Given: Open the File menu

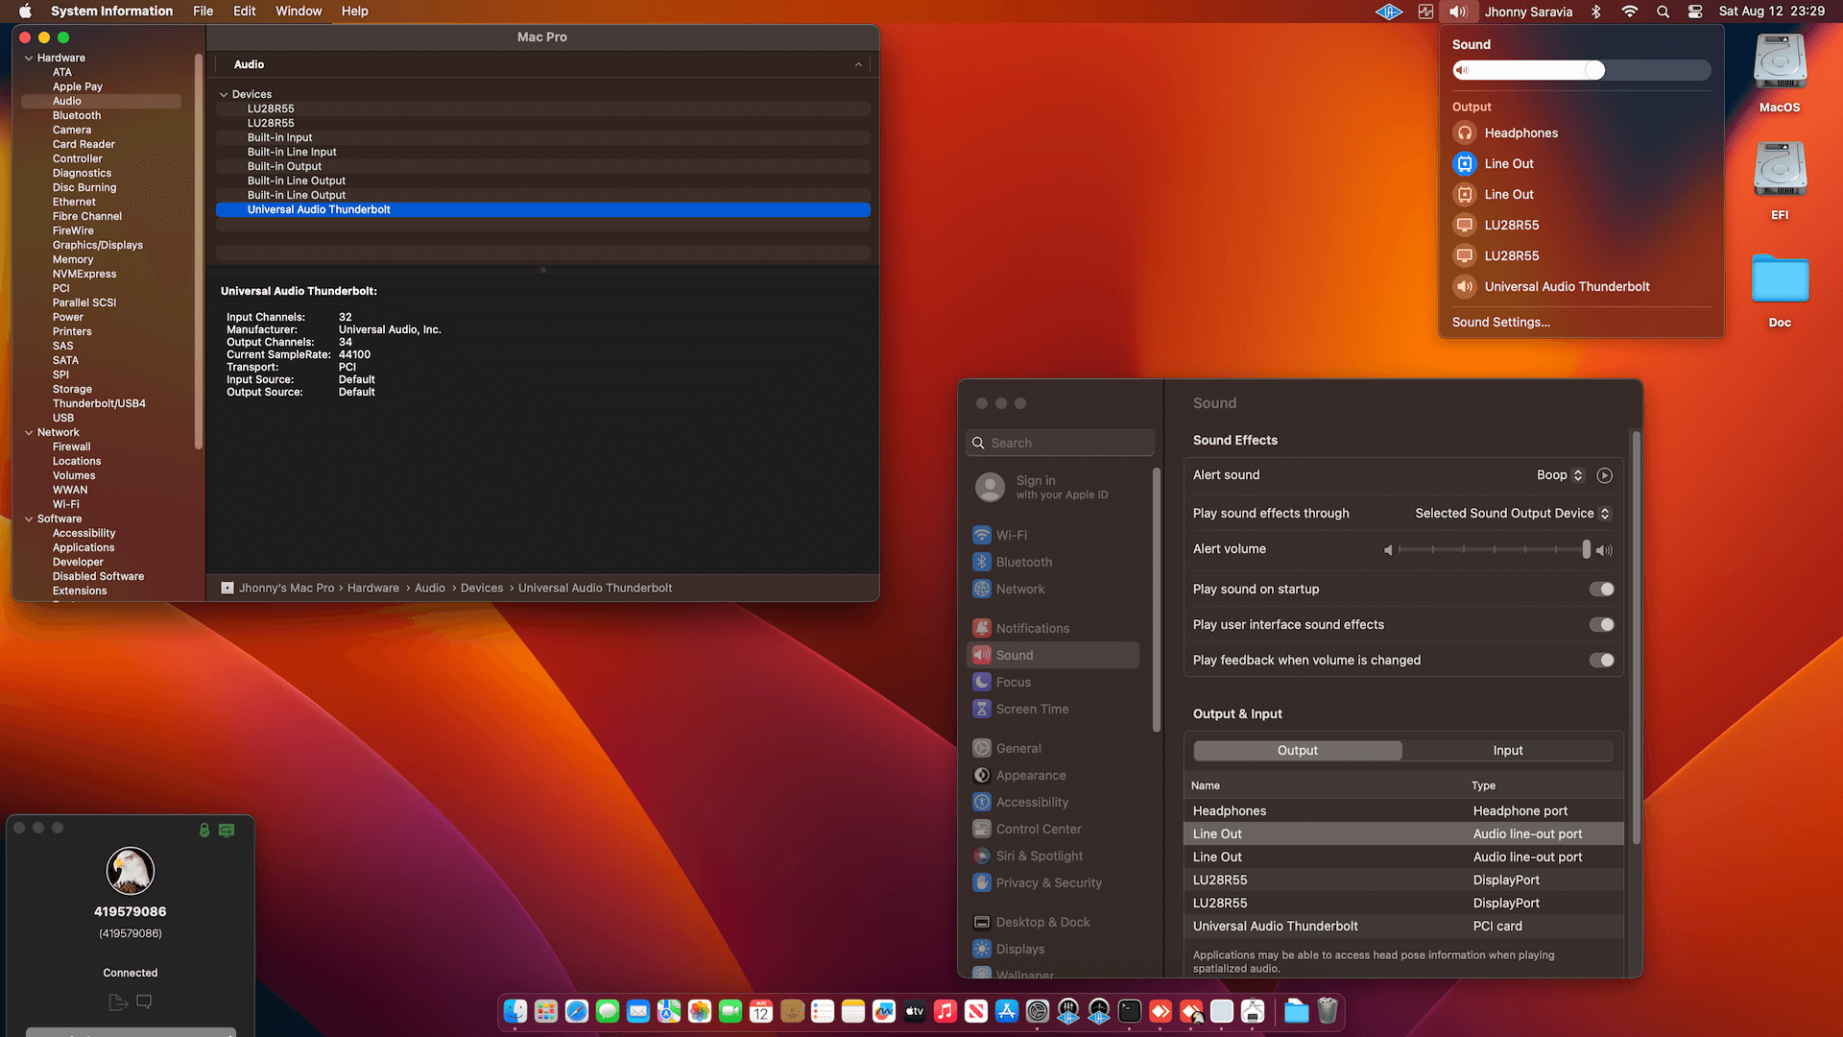Looking at the screenshot, I should (x=203, y=12).
